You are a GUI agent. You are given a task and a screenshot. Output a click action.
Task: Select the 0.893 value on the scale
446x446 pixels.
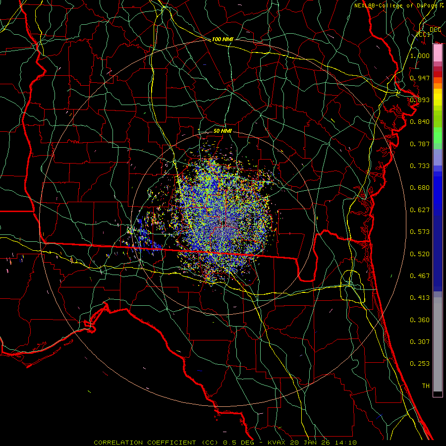pos(420,100)
